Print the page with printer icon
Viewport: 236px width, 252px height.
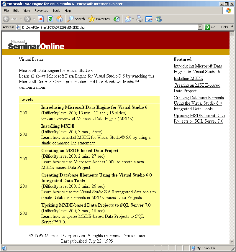click(140, 19)
